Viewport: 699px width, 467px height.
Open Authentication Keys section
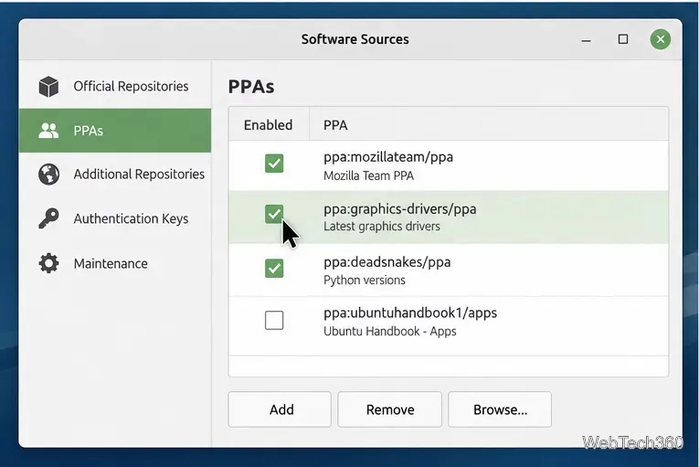point(115,218)
